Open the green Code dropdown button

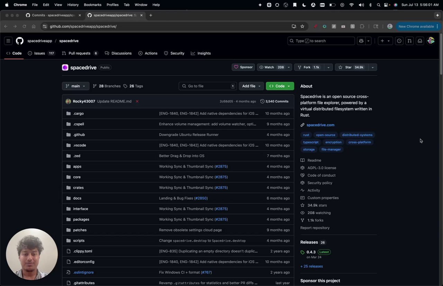pos(280,86)
